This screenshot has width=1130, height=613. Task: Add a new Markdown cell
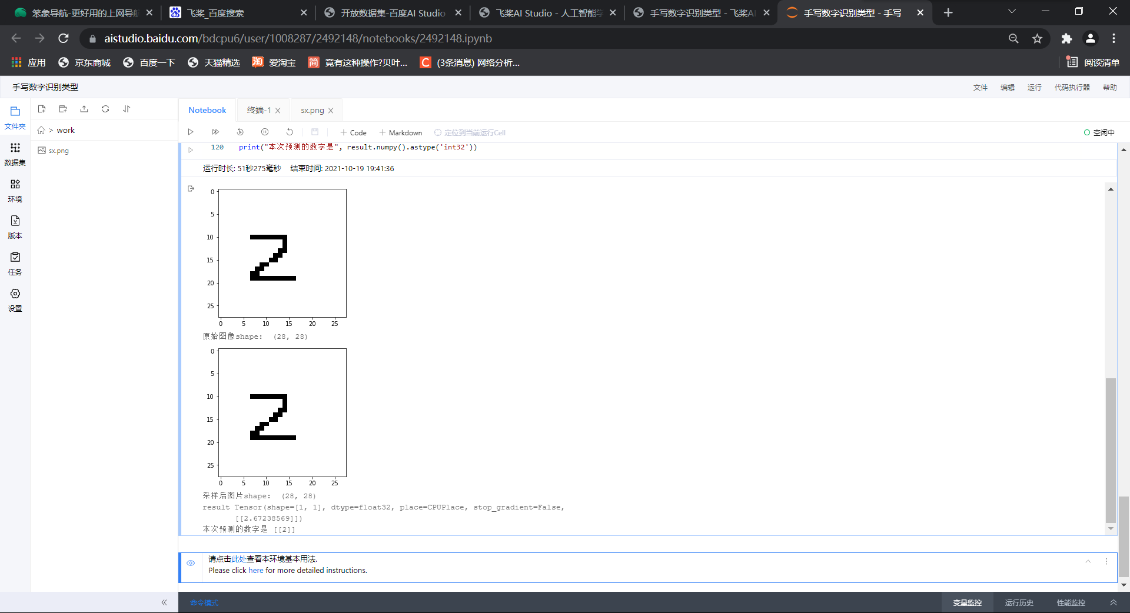pyautogui.click(x=401, y=132)
